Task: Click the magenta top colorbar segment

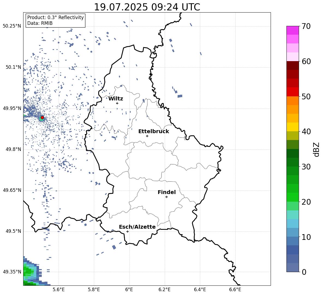Action: pos(292,30)
